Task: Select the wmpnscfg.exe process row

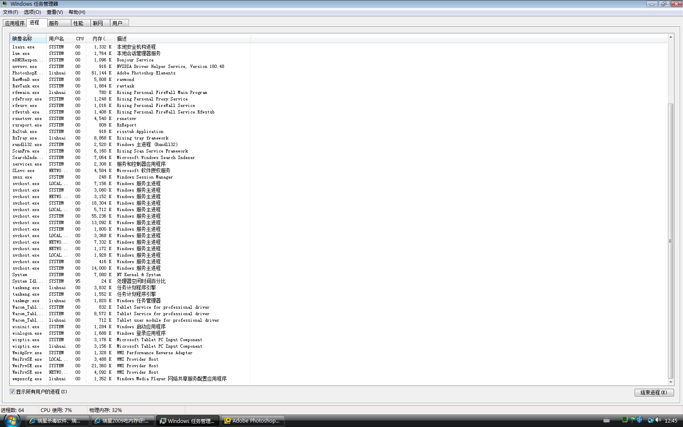Action: point(130,379)
